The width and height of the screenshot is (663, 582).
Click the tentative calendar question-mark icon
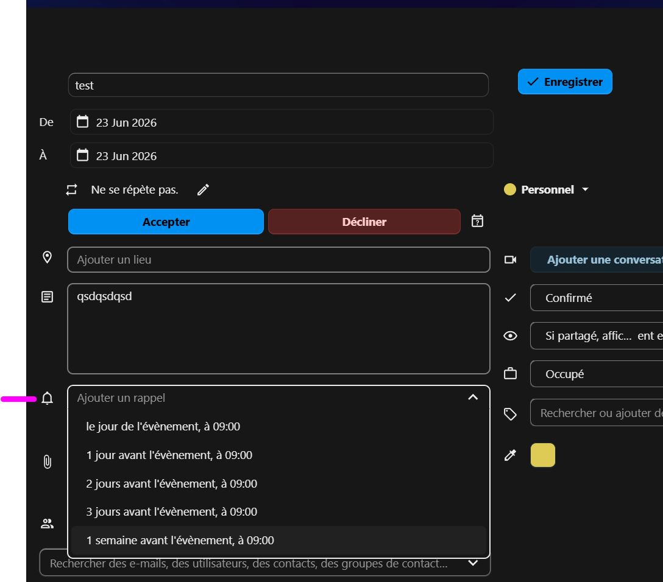[x=477, y=221]
